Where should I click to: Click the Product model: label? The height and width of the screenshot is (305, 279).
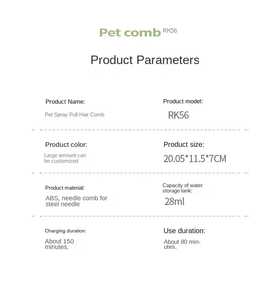point(183,101)
